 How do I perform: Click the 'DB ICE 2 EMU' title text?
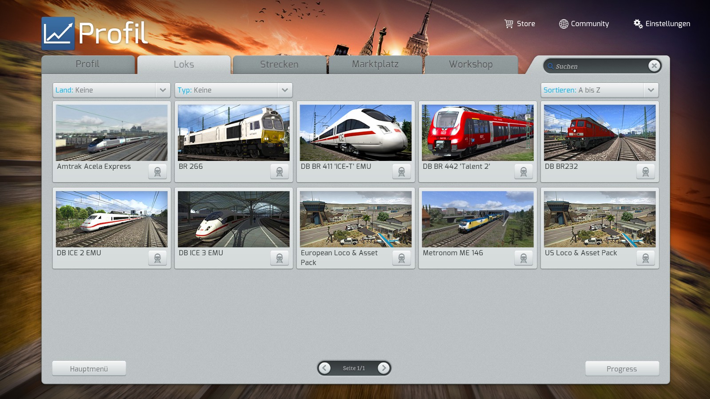click(x=79, y=253)
